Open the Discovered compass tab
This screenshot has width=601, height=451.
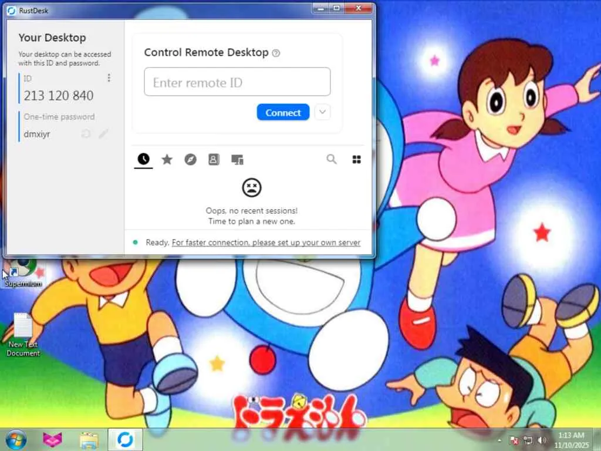click(190, 159)
